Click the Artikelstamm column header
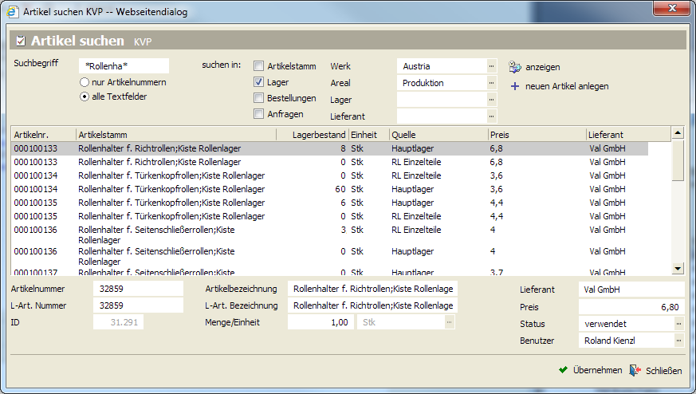Screen dimensions: 696x394 [x=104, y=134]
